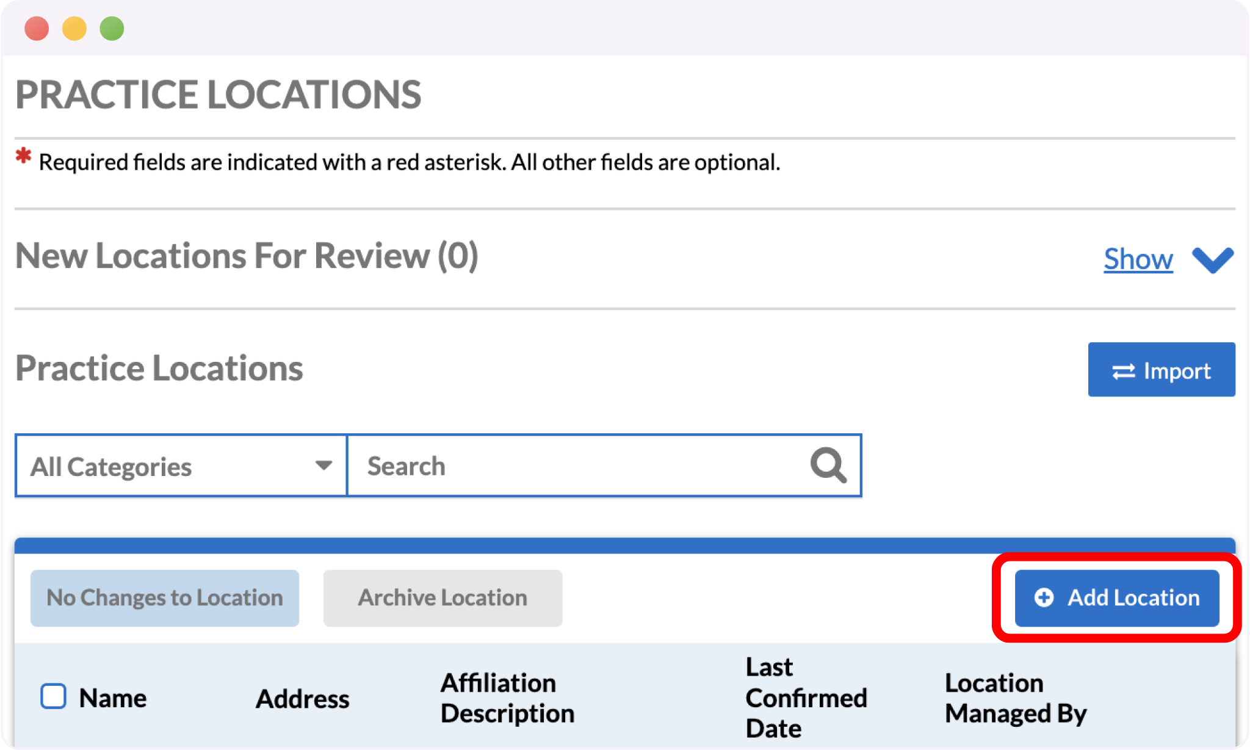Click the Address column header
1250x750 pixels.
(302, 699)
